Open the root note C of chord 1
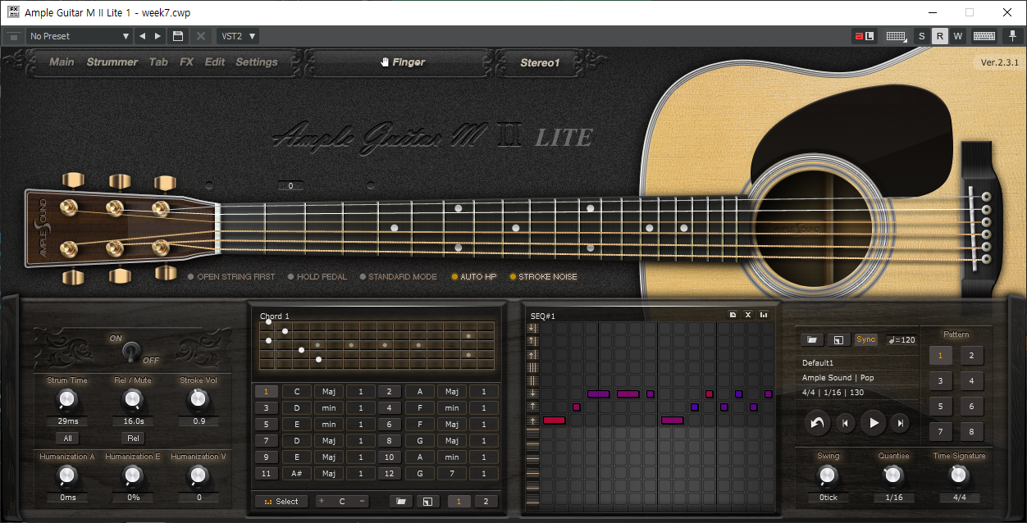Screen dimensions: 1027x523 pos(297,392)
